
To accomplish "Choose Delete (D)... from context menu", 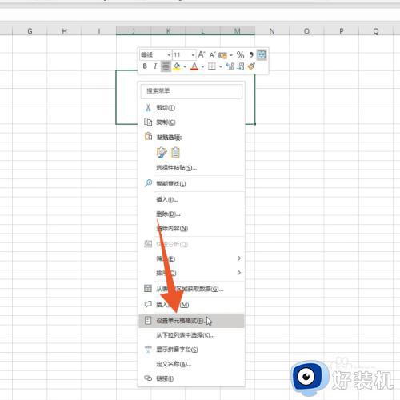I will click(191, 214).
